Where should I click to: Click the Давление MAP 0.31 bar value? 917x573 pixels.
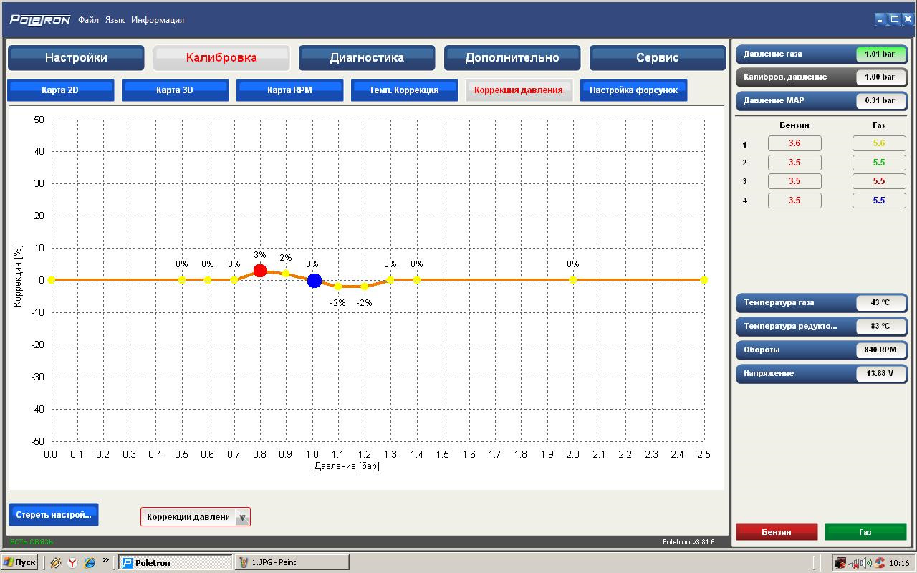pos(880,100)
